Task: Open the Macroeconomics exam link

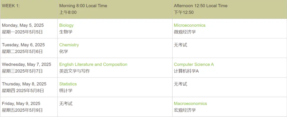Action: [190, 104]
